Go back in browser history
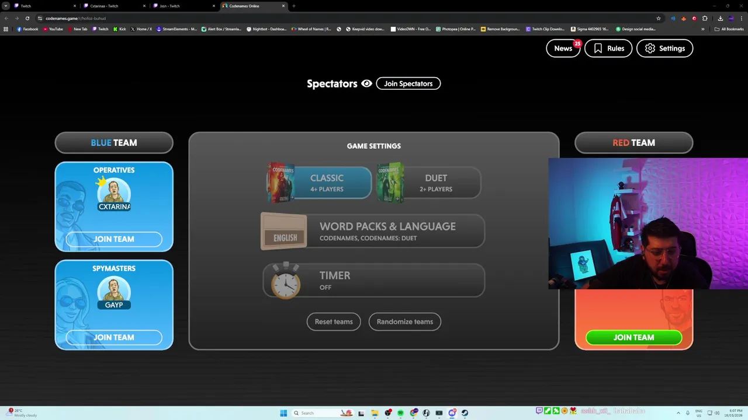This screenshot has height=420, width=748. coord(6,18)
